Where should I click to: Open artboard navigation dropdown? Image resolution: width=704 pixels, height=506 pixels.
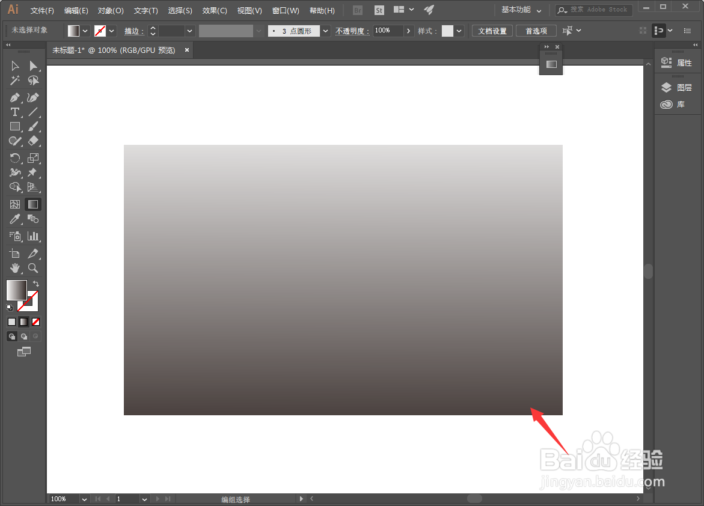pyautogui.click(x=144, y=499)
